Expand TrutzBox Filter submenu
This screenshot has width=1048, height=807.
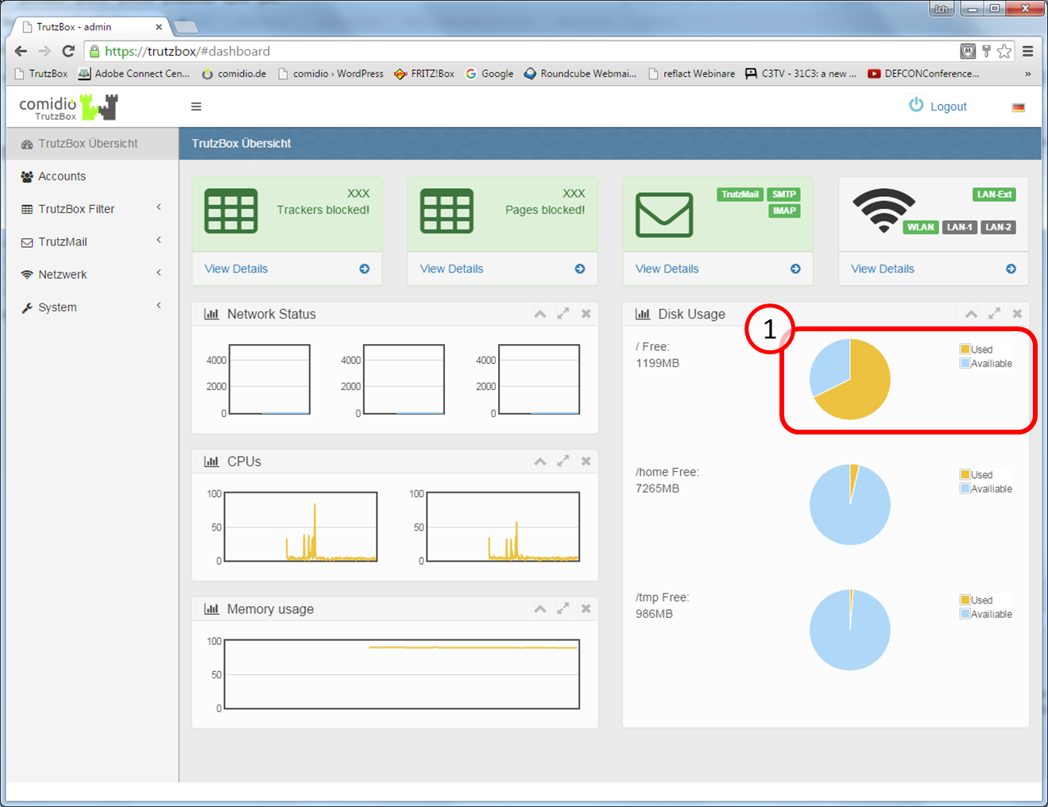coord(92,209)
